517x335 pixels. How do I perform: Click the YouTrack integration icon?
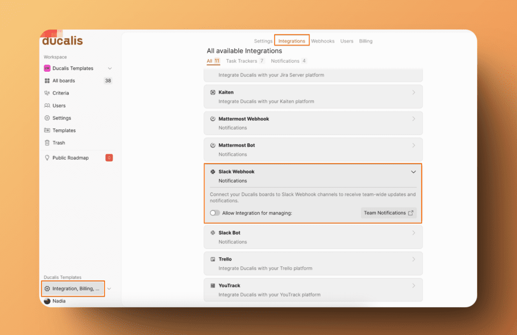pos(213,285)
